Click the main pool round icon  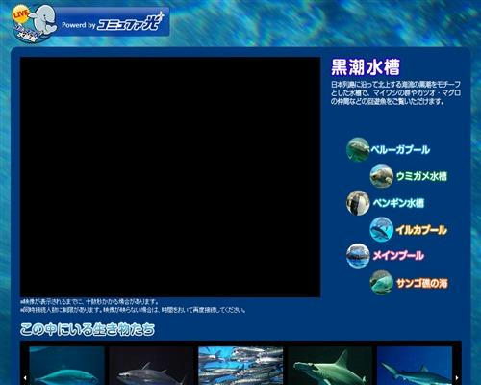pos(358,256)
